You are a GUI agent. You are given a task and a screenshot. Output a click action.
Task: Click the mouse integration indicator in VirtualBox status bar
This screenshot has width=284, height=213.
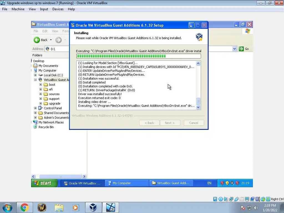tap(263, 199)
